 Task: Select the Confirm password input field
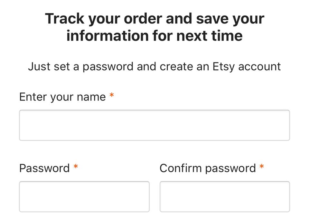[225, 196]
